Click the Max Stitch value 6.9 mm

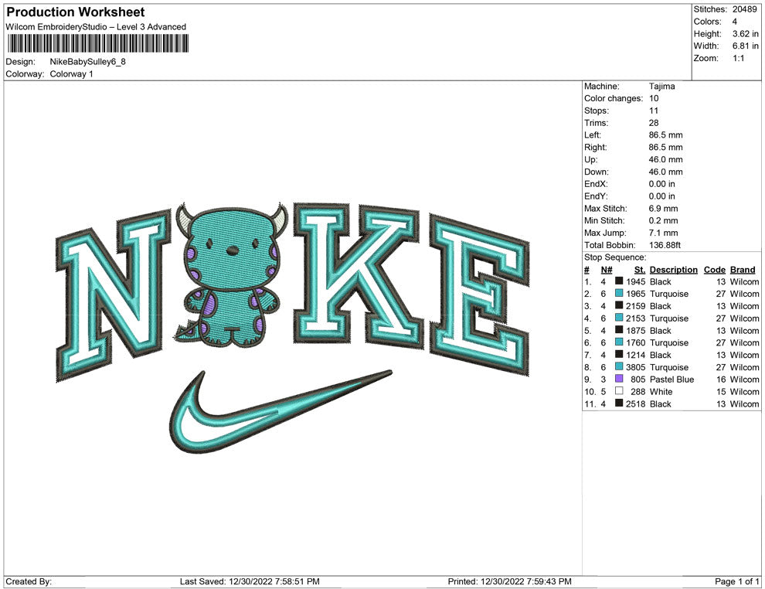point(663,209)
